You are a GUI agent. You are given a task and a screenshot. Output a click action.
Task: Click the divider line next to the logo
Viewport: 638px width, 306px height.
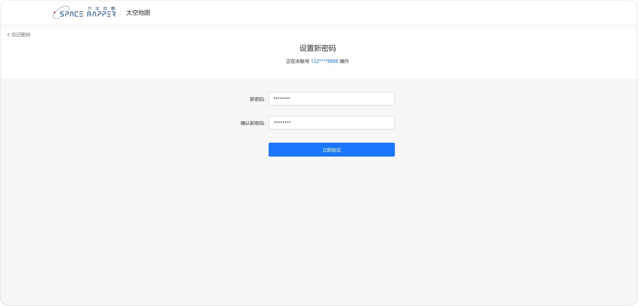[x=121, y=12]
